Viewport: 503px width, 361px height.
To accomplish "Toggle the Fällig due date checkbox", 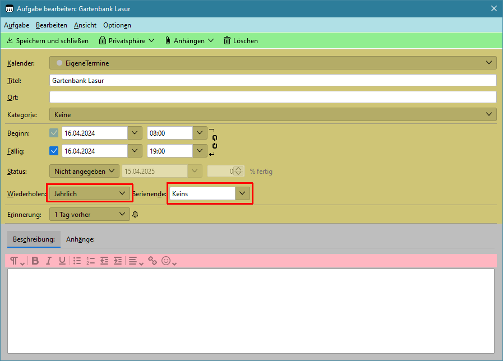I will click(54, 151).
